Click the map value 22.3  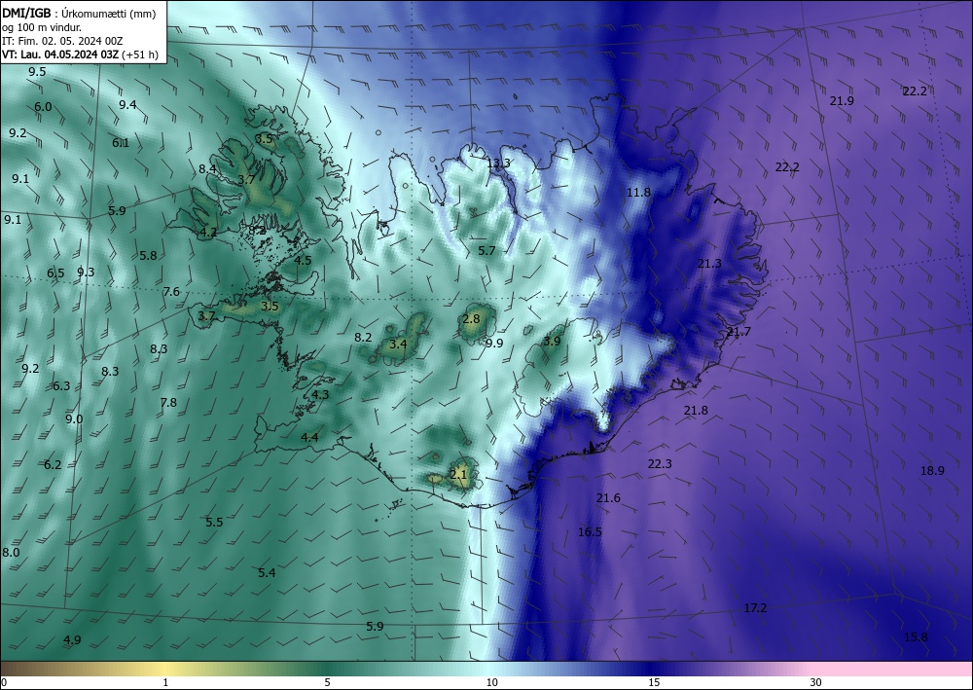[x=660, y=464]
